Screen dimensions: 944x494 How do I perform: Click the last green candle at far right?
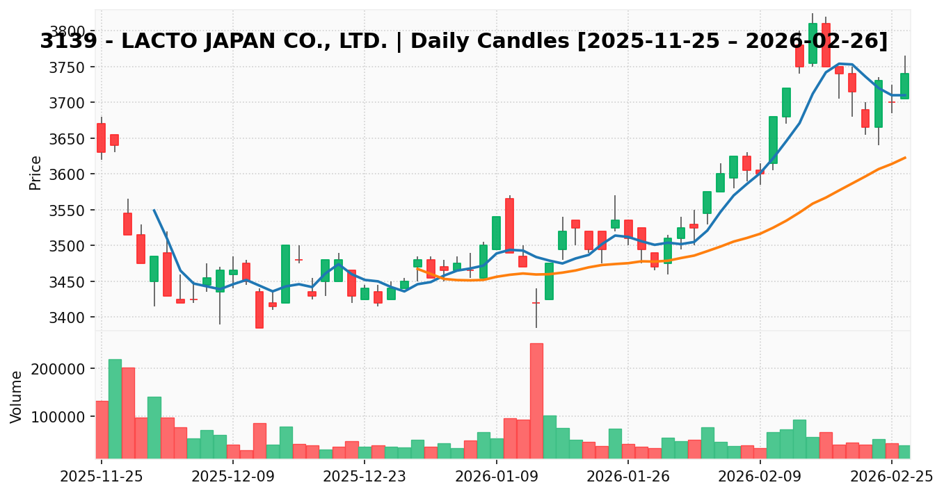904,86
